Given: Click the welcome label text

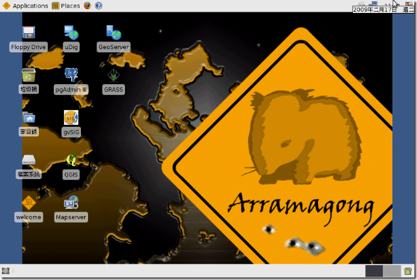Looking at the screenshot, I should (28, 217).
